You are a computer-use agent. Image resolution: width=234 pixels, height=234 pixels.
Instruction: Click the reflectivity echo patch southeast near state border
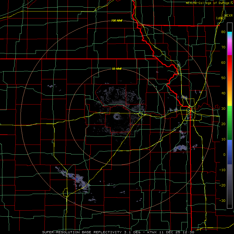coord(180,148)
